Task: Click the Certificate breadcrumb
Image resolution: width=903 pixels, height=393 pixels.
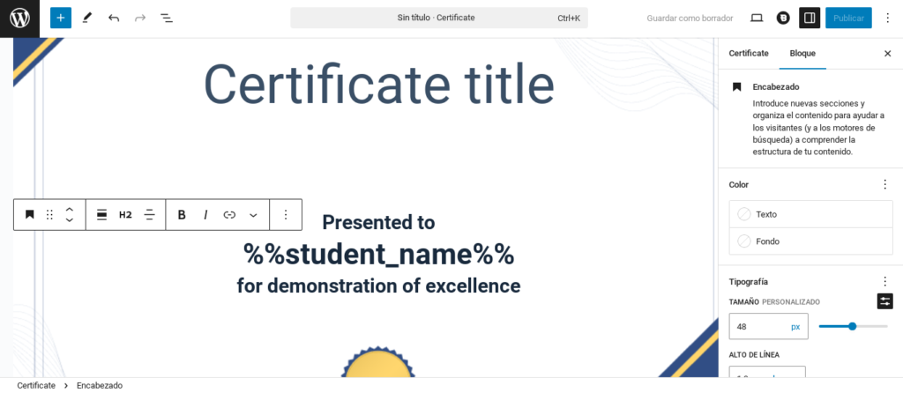Action: point(36,386)
